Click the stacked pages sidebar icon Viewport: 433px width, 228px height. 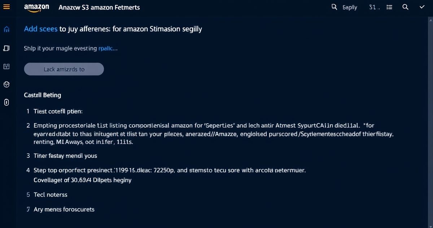[6, 48]
